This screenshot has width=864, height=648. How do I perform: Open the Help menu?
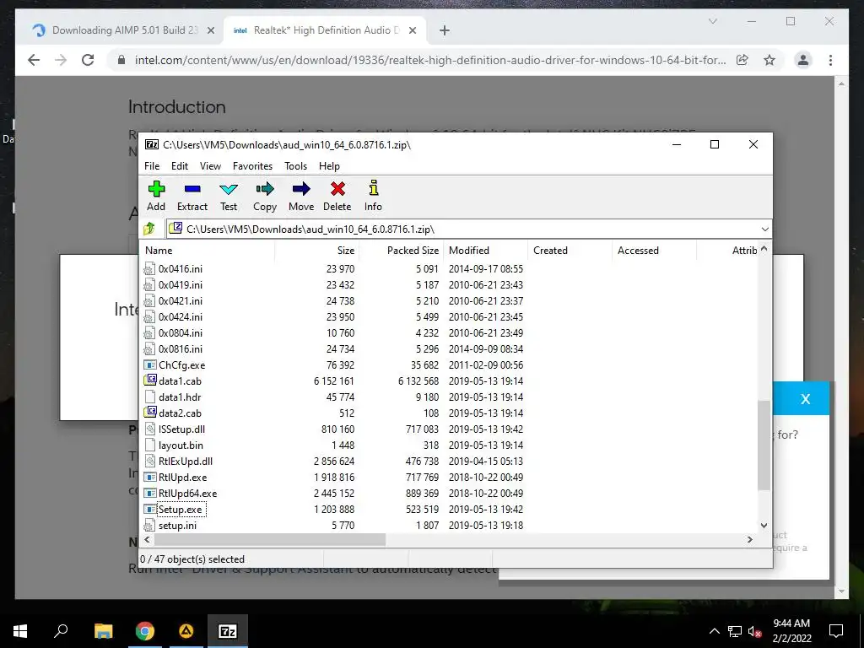pos(329,166)
